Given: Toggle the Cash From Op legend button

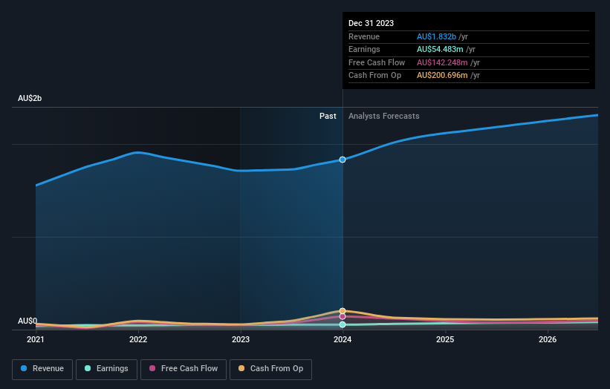Looking at the screenshot, I should tap(270, 369).
